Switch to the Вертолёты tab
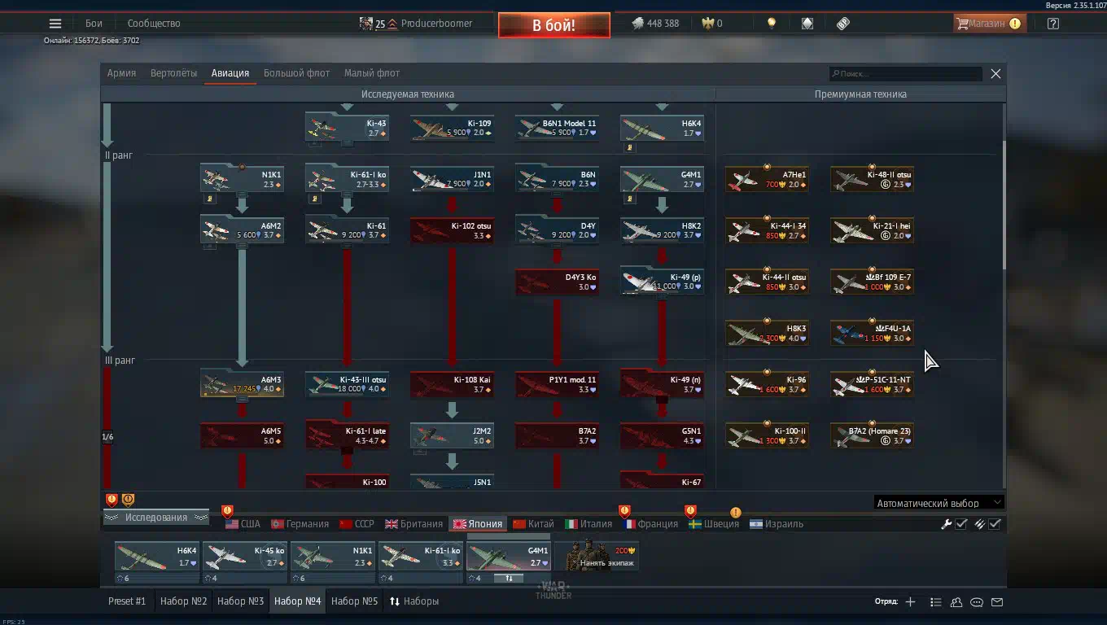Viewport: 1107px width, 625px height. [173, 73]
